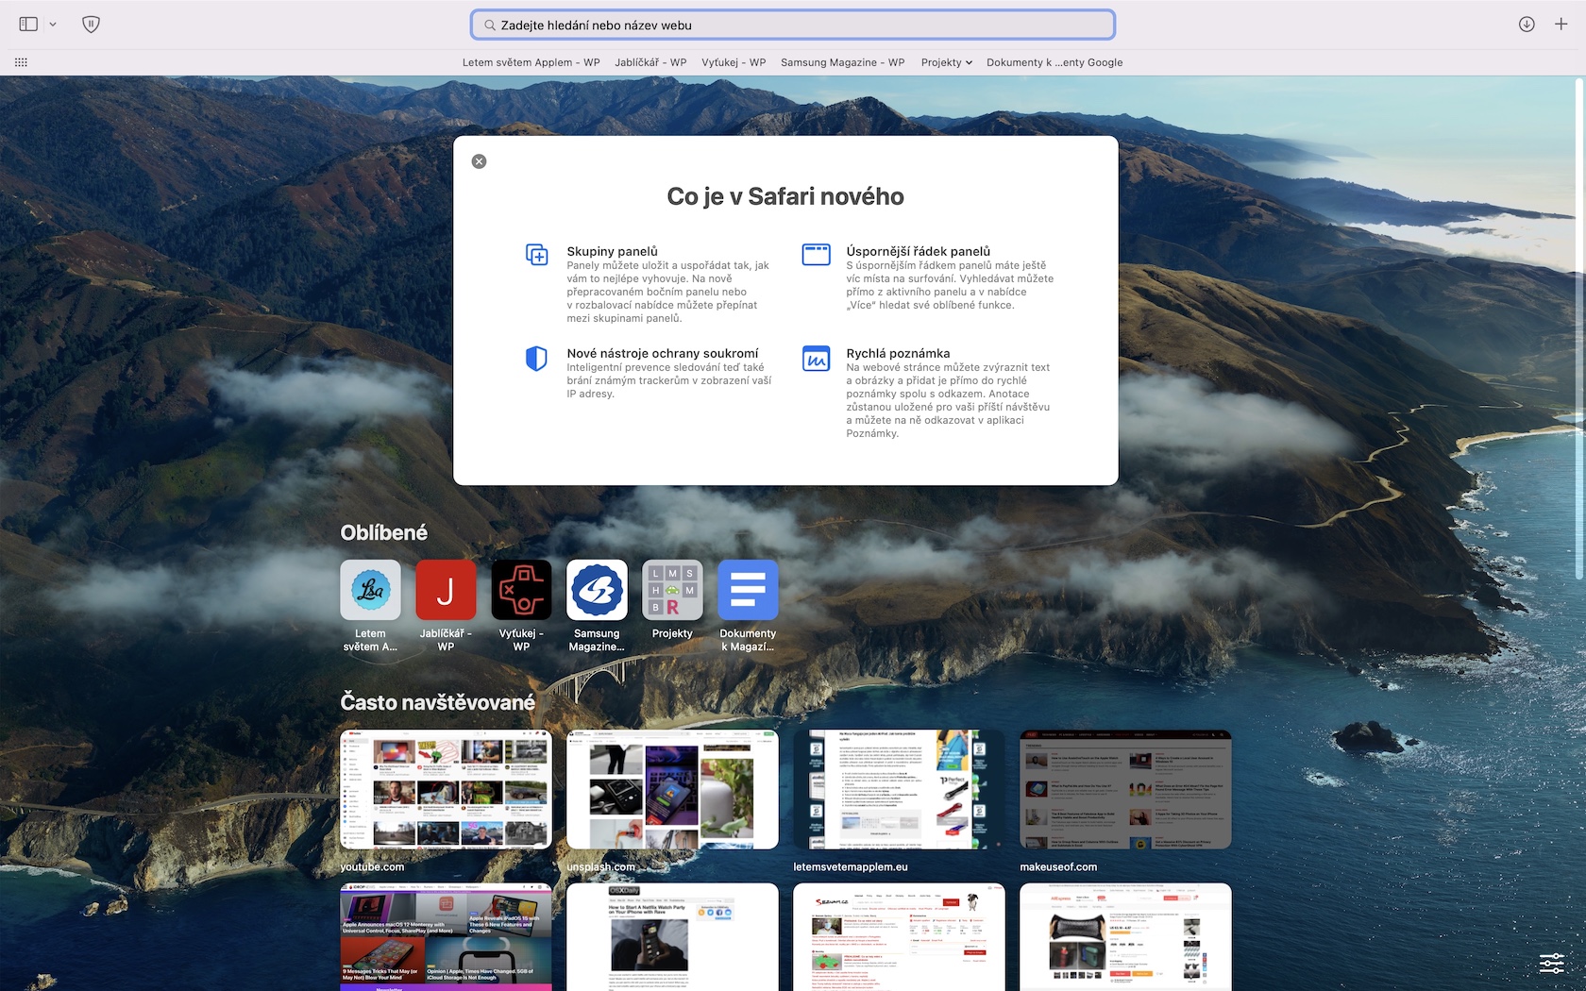This screenshot has height=991, width=1586.
Task: Open the unsplash.com frequently visited thumbnail
Action: (672, 789)
